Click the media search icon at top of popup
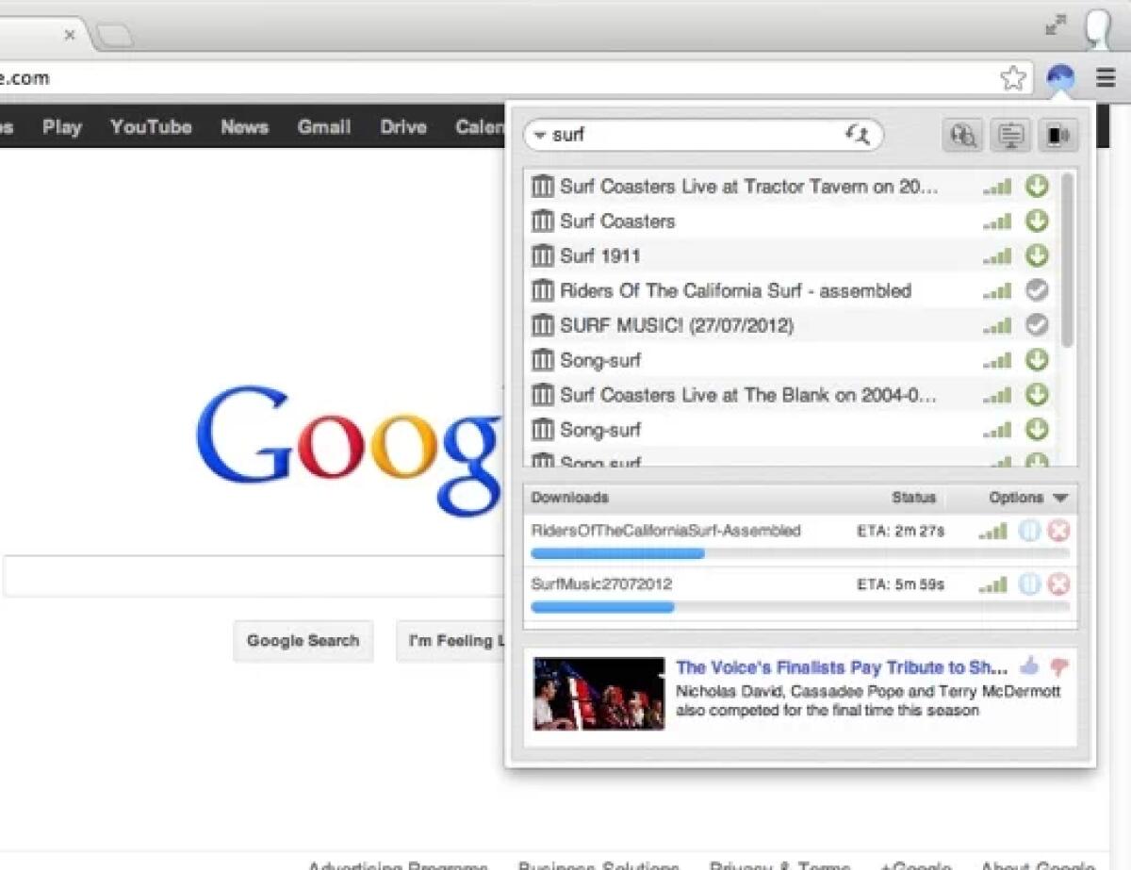The image size is (1131, 870). coord(962,135)
